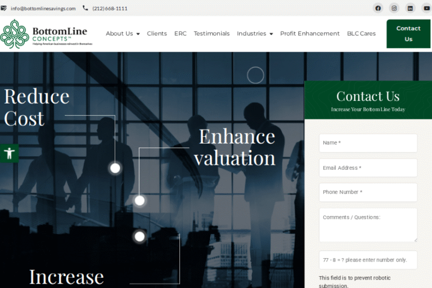Open the Clients menu item
The width and height of the screenshot is (432, 288).
157,34
